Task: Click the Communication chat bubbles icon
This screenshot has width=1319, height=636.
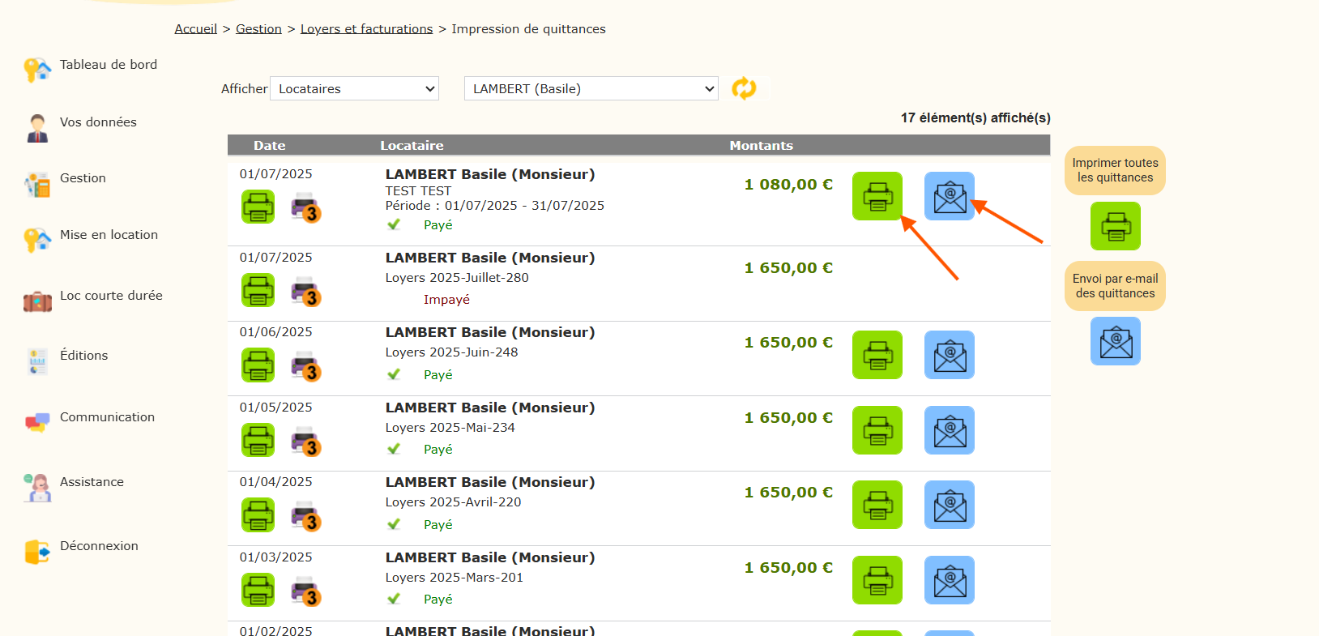Action: (37, 422)
